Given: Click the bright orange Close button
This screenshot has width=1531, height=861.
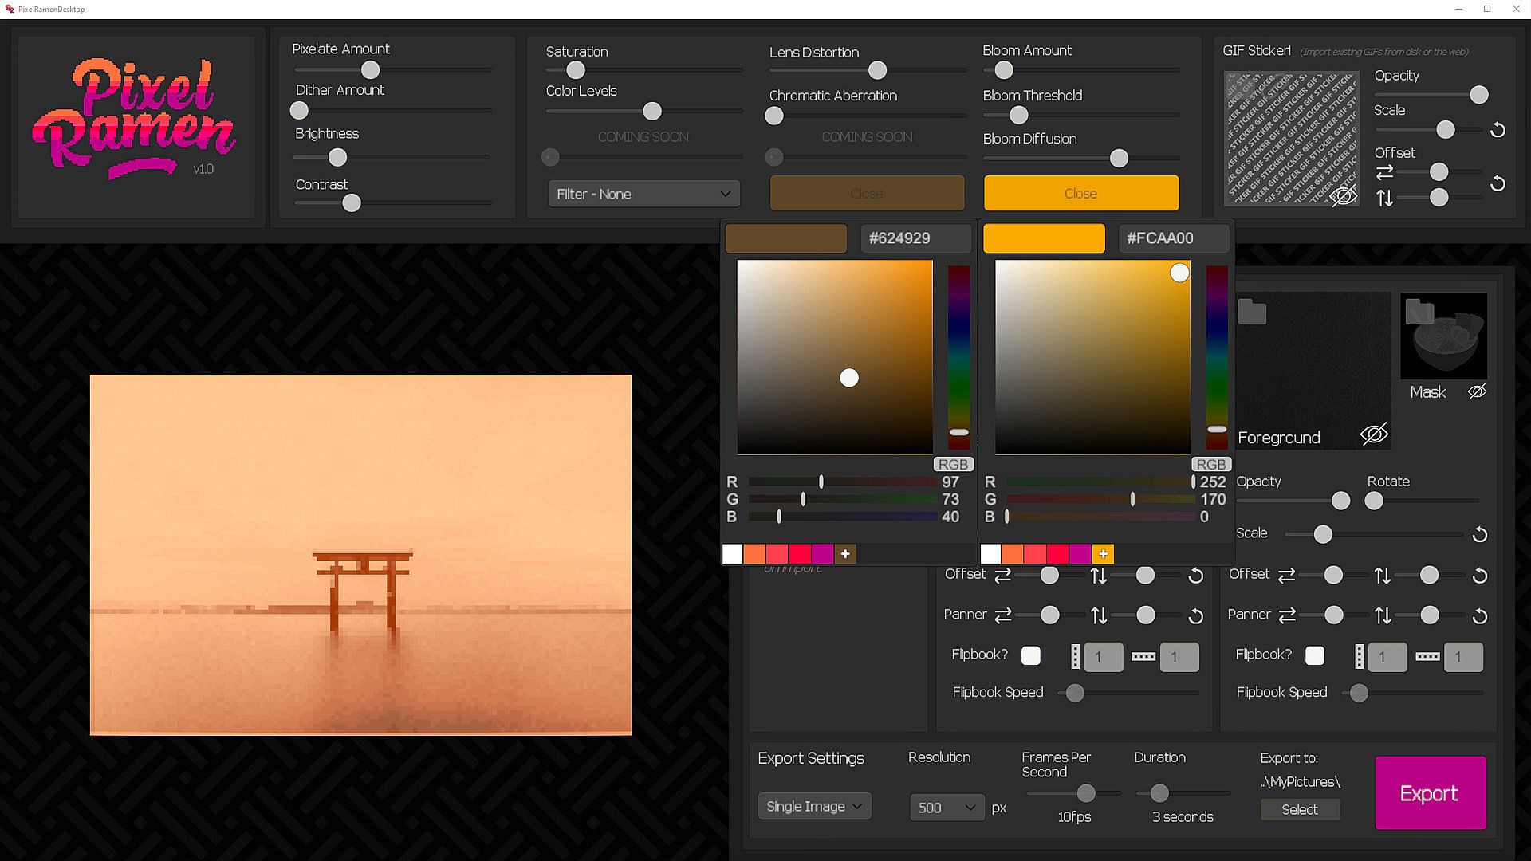Looking at the screenshot, I should (1080, 194).
